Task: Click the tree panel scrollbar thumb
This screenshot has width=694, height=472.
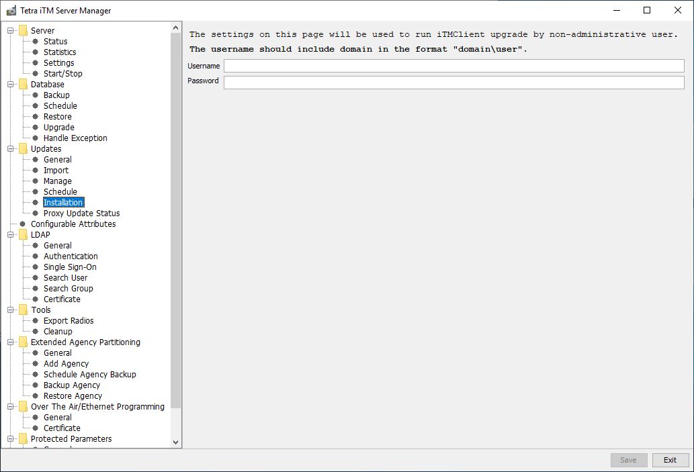Action: point(176,220)
